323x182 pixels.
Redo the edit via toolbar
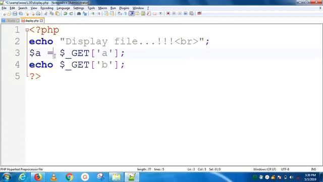[x=71, y=14]
